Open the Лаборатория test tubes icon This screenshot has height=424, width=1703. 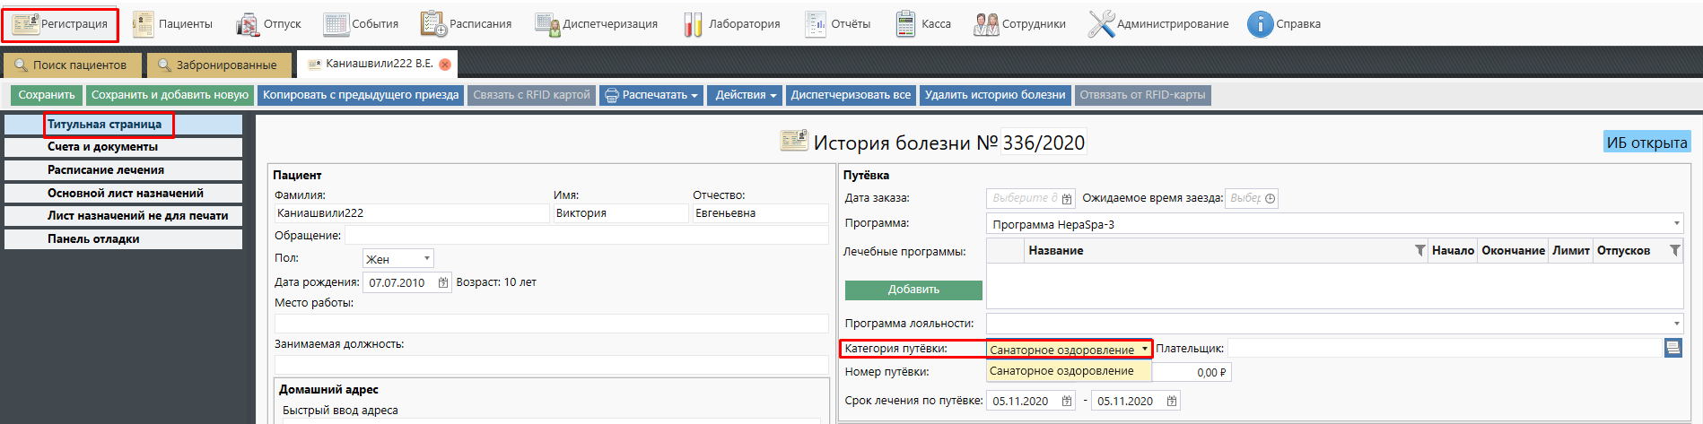point(693,24)
